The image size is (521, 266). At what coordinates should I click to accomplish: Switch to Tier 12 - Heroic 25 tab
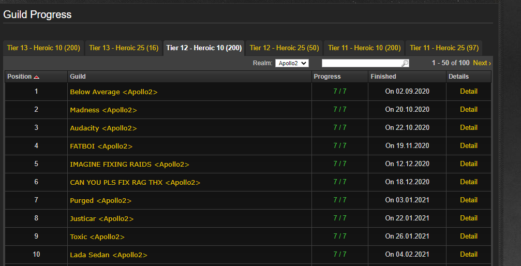pyautogui.click(x=284, y=48)
